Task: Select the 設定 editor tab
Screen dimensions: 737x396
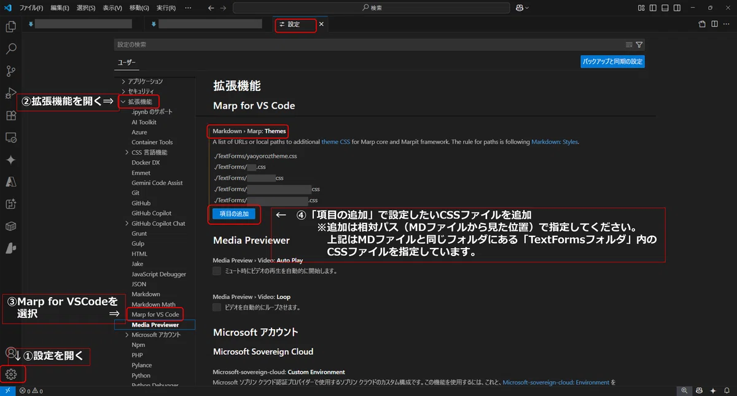Action: (295, 25)
